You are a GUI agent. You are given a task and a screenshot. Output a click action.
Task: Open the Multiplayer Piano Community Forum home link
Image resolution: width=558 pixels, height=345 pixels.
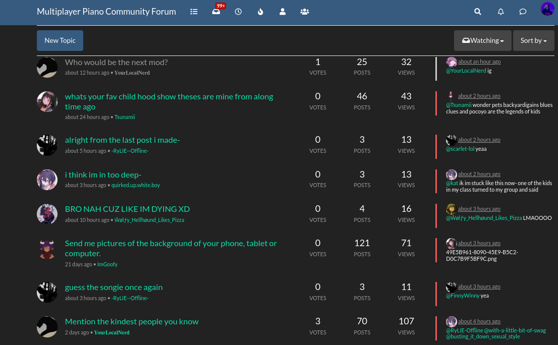click(x=106, y=12)
